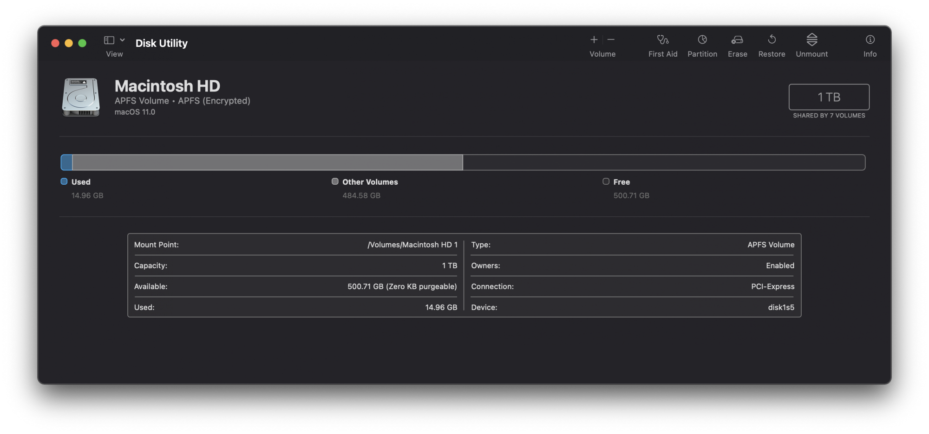Click the gray Other Volumes bar segment

pos(268,162)
